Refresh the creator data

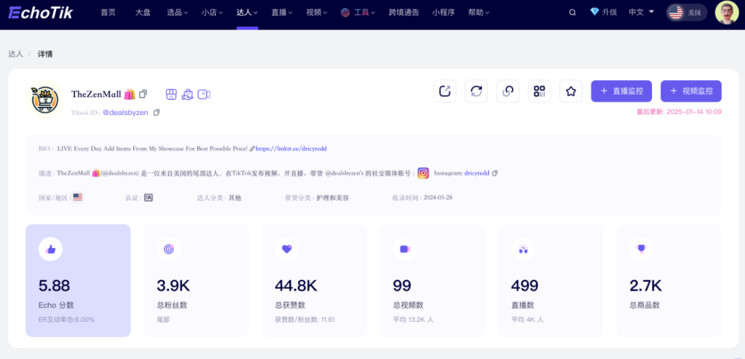pyautogui.click(x=476, y=91)
